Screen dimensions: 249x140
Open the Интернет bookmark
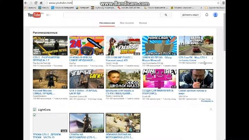pos(82,8)
